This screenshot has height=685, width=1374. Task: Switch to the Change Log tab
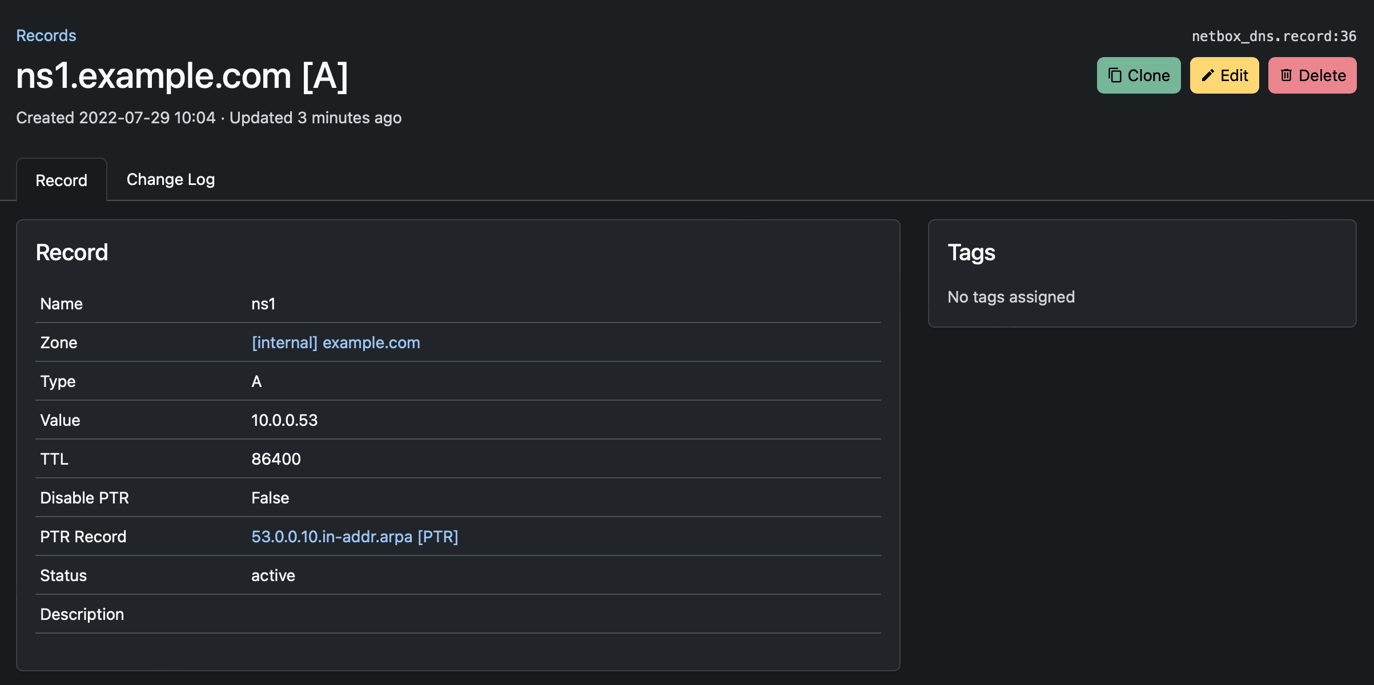pos(170,179)
